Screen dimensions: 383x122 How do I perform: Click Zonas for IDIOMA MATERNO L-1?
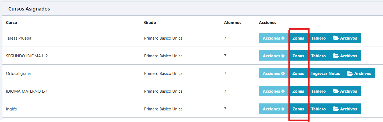(x=298, y=91)
